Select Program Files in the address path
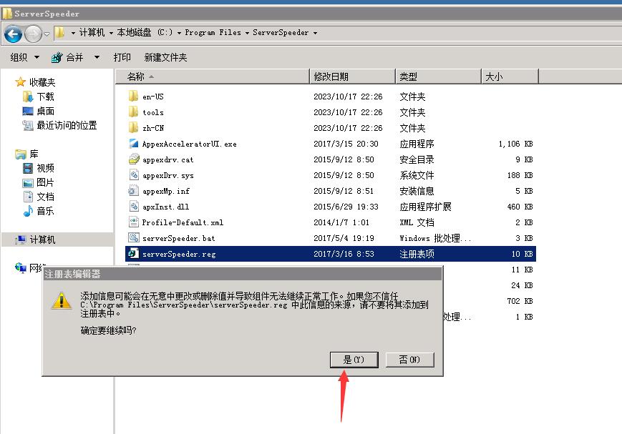This screenshot has width=622, height=434. (x=213, y=32)
